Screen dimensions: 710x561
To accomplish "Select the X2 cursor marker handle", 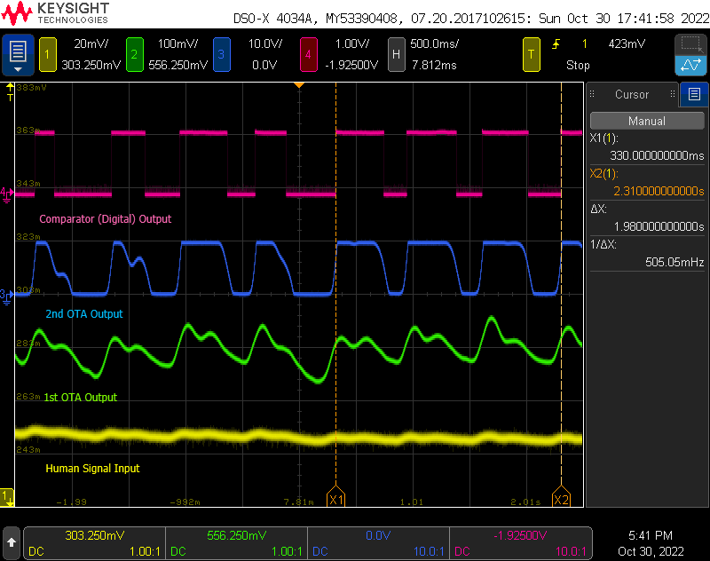I will [x=561, y=500].
